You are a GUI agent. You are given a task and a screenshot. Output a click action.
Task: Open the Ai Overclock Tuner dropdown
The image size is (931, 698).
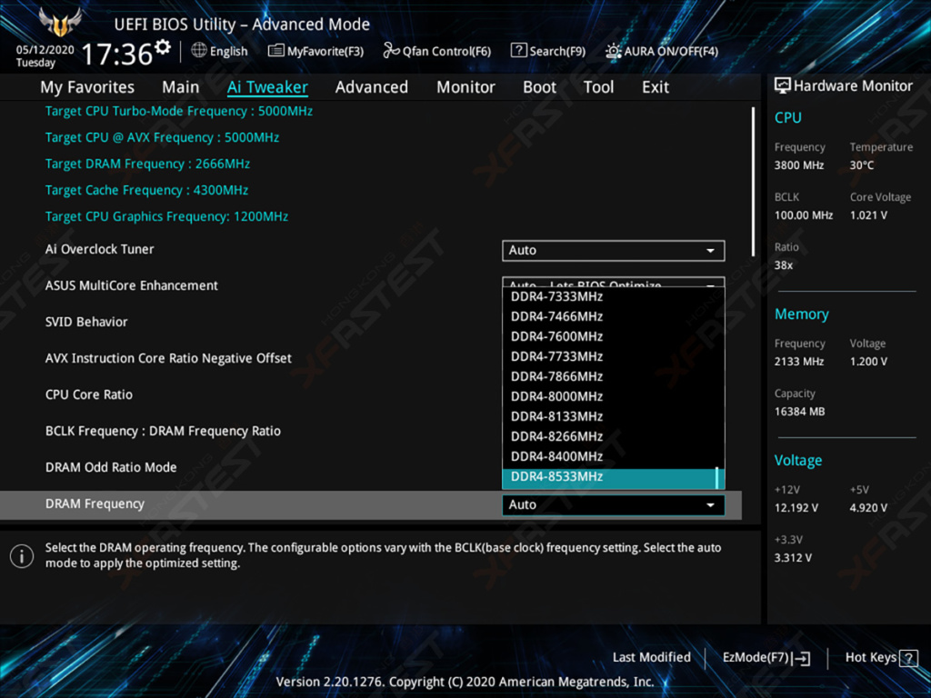[x=614, y=251]
